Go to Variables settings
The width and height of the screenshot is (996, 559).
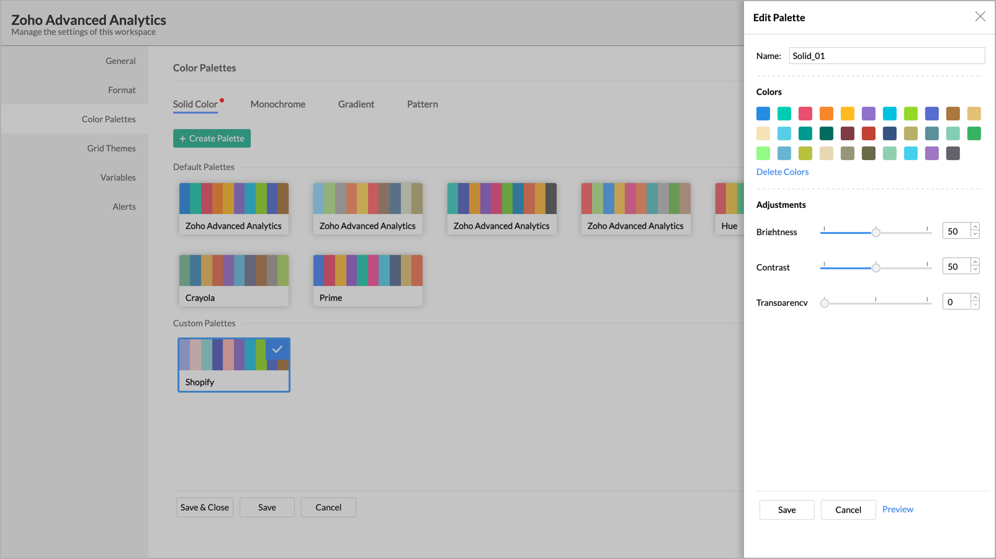[x=118, y=177]
